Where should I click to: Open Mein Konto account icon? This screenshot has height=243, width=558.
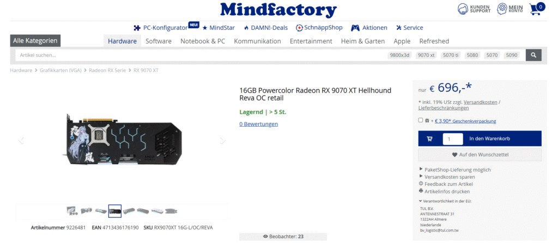coord(502,9)
